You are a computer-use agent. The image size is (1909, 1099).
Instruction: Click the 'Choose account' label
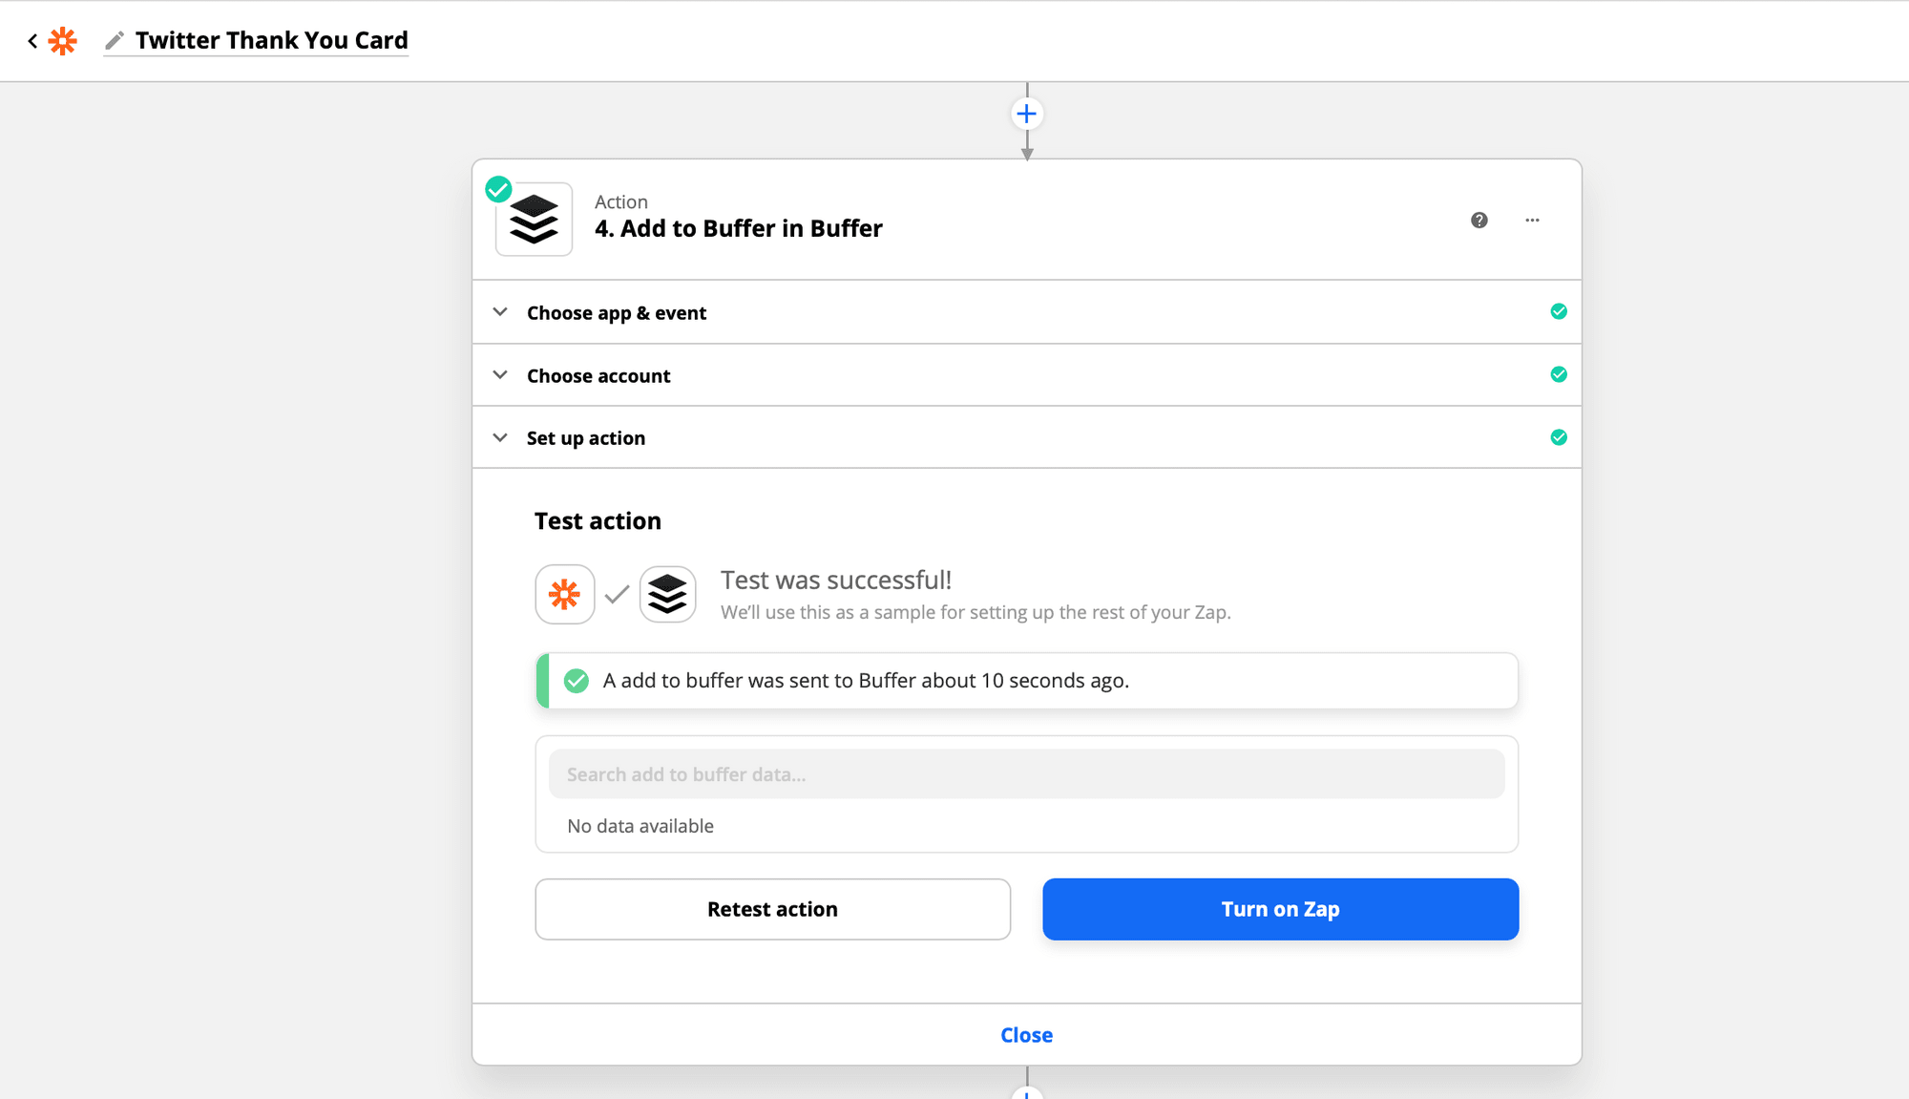pyautogui.click(x=598, y=376)
